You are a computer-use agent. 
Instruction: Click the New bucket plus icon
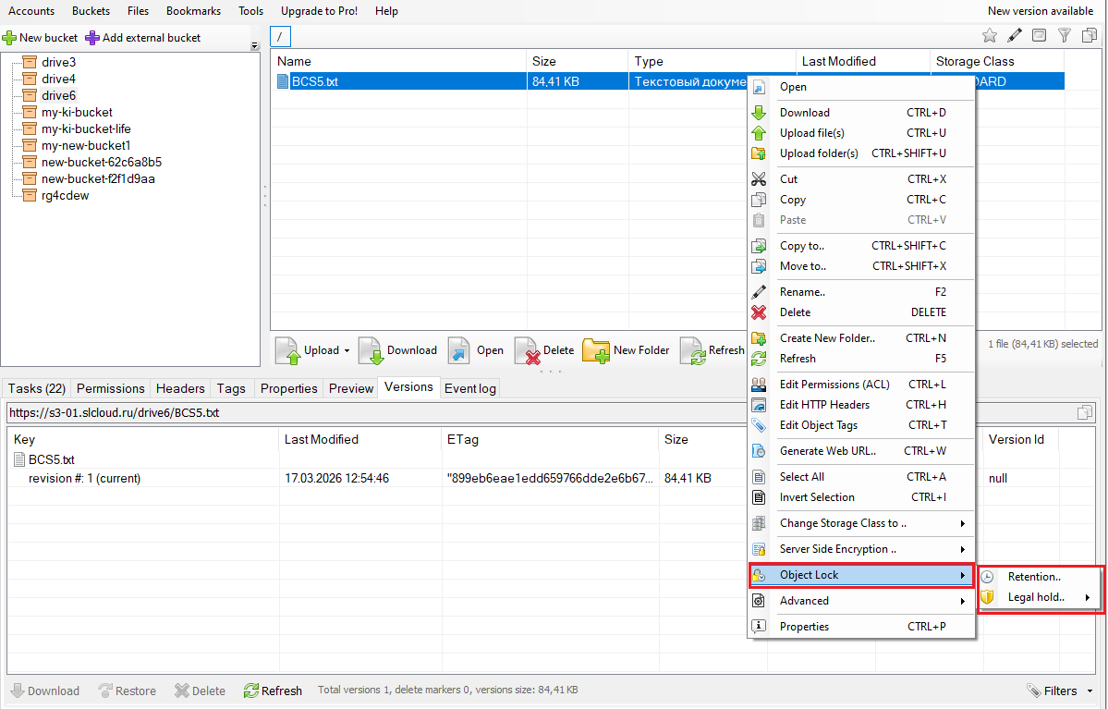9,38
